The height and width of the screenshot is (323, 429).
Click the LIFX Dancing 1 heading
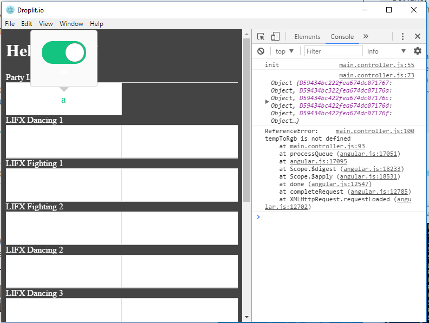pyautogui.click(x=34, y=120)
